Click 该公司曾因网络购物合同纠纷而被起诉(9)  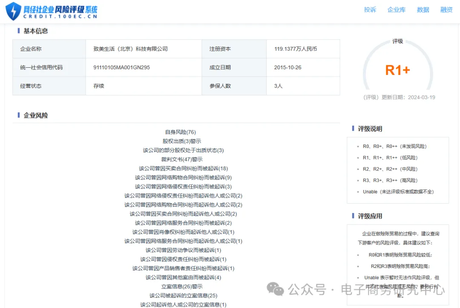tap(183, 178)
